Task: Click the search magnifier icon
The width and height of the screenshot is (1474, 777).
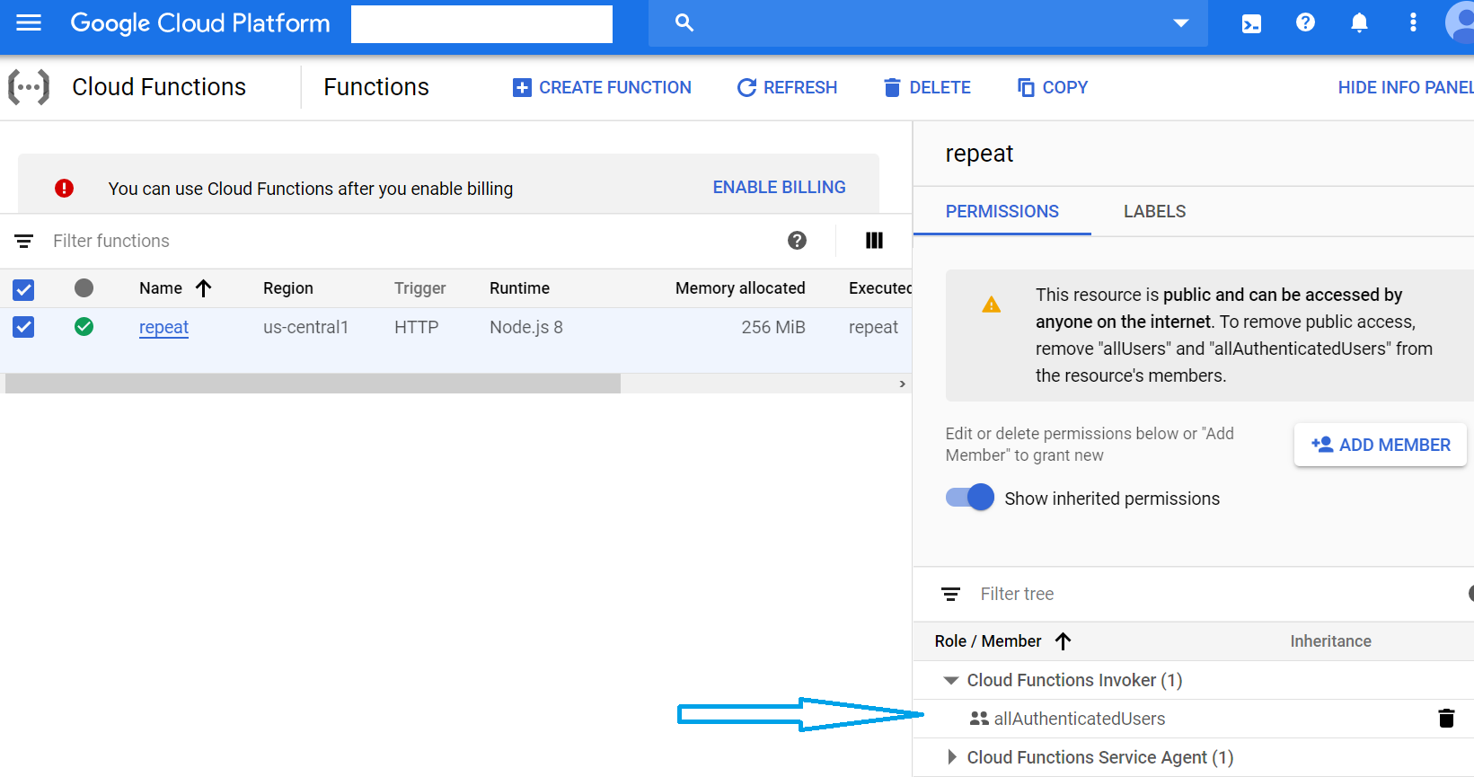Action: (x=684, y=22)
